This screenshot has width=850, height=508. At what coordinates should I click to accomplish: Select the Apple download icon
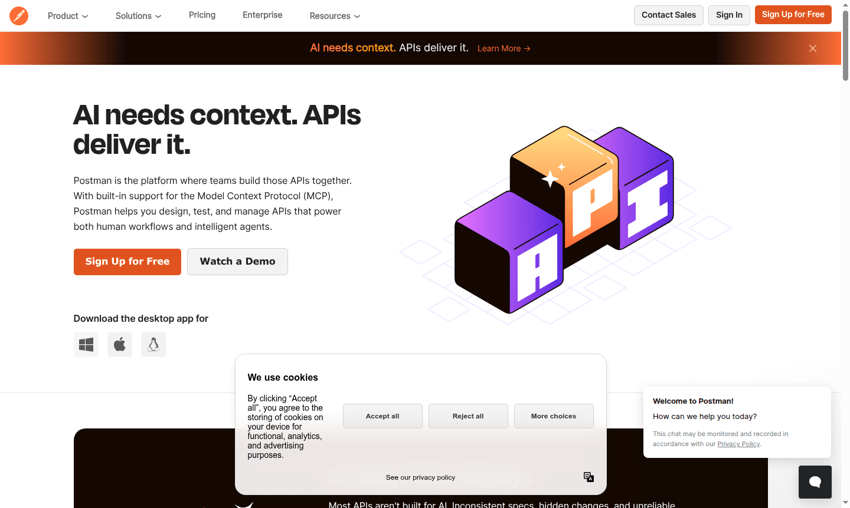pos(119,344)
